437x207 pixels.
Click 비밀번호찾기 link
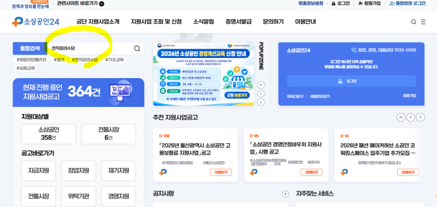[320, 96]
